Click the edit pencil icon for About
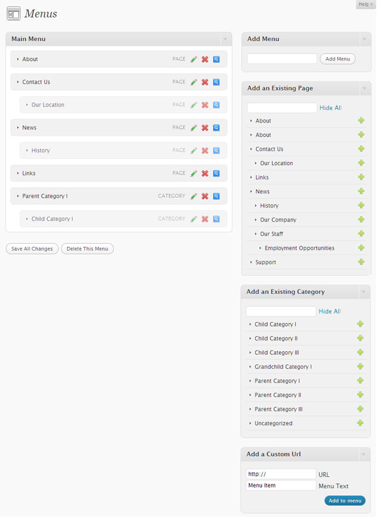The height and width of the screenshot is (517, 377). [194, 59]
